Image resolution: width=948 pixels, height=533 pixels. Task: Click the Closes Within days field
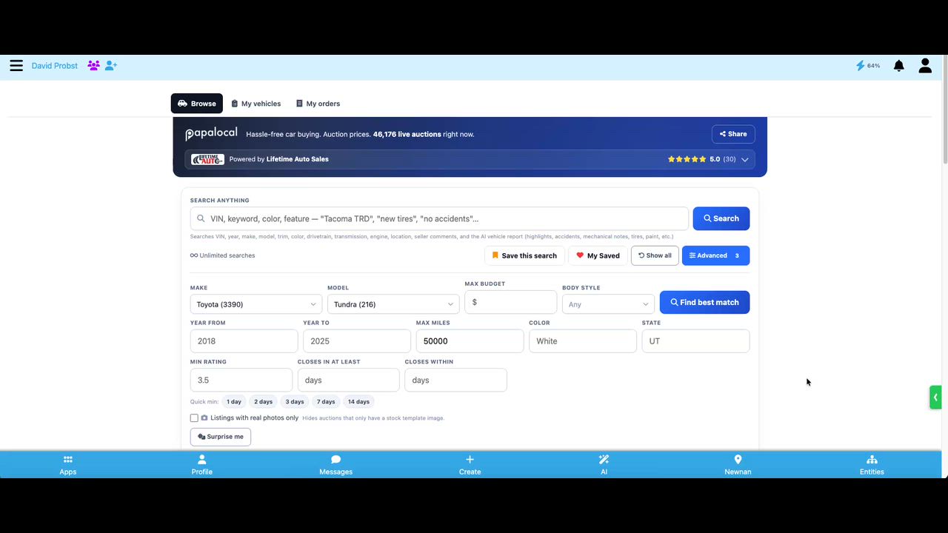tap(455, 380)
